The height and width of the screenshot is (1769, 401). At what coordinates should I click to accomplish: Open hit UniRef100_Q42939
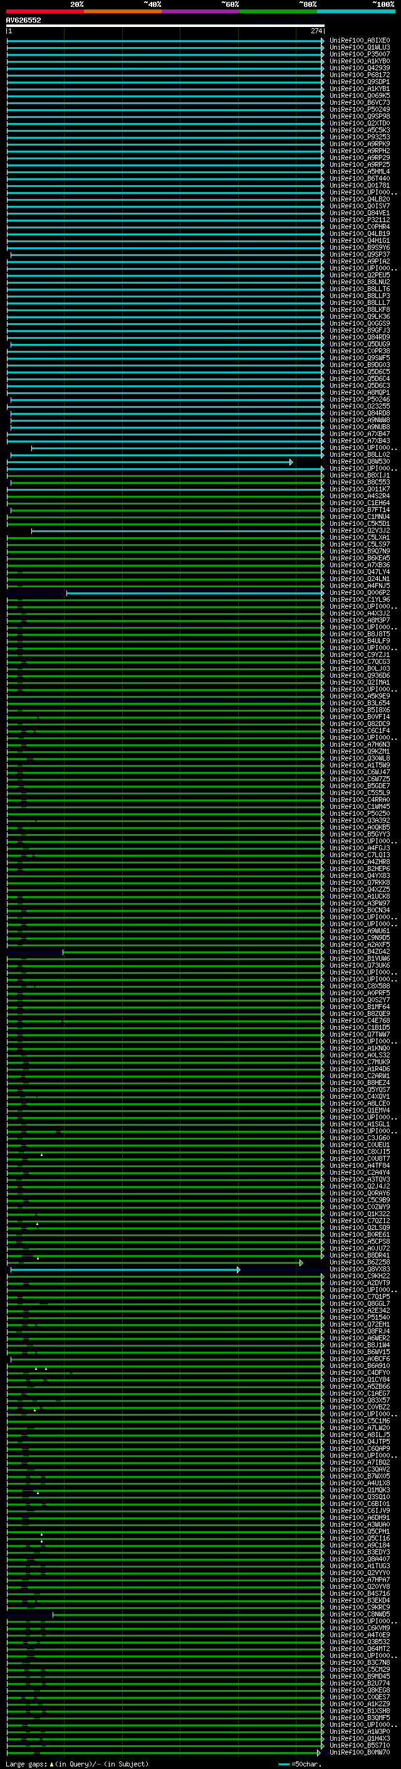[359, 68]
